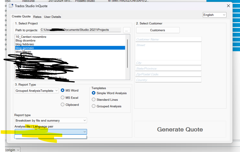Click the project list vertical scrollbar

tap(127, 54)
